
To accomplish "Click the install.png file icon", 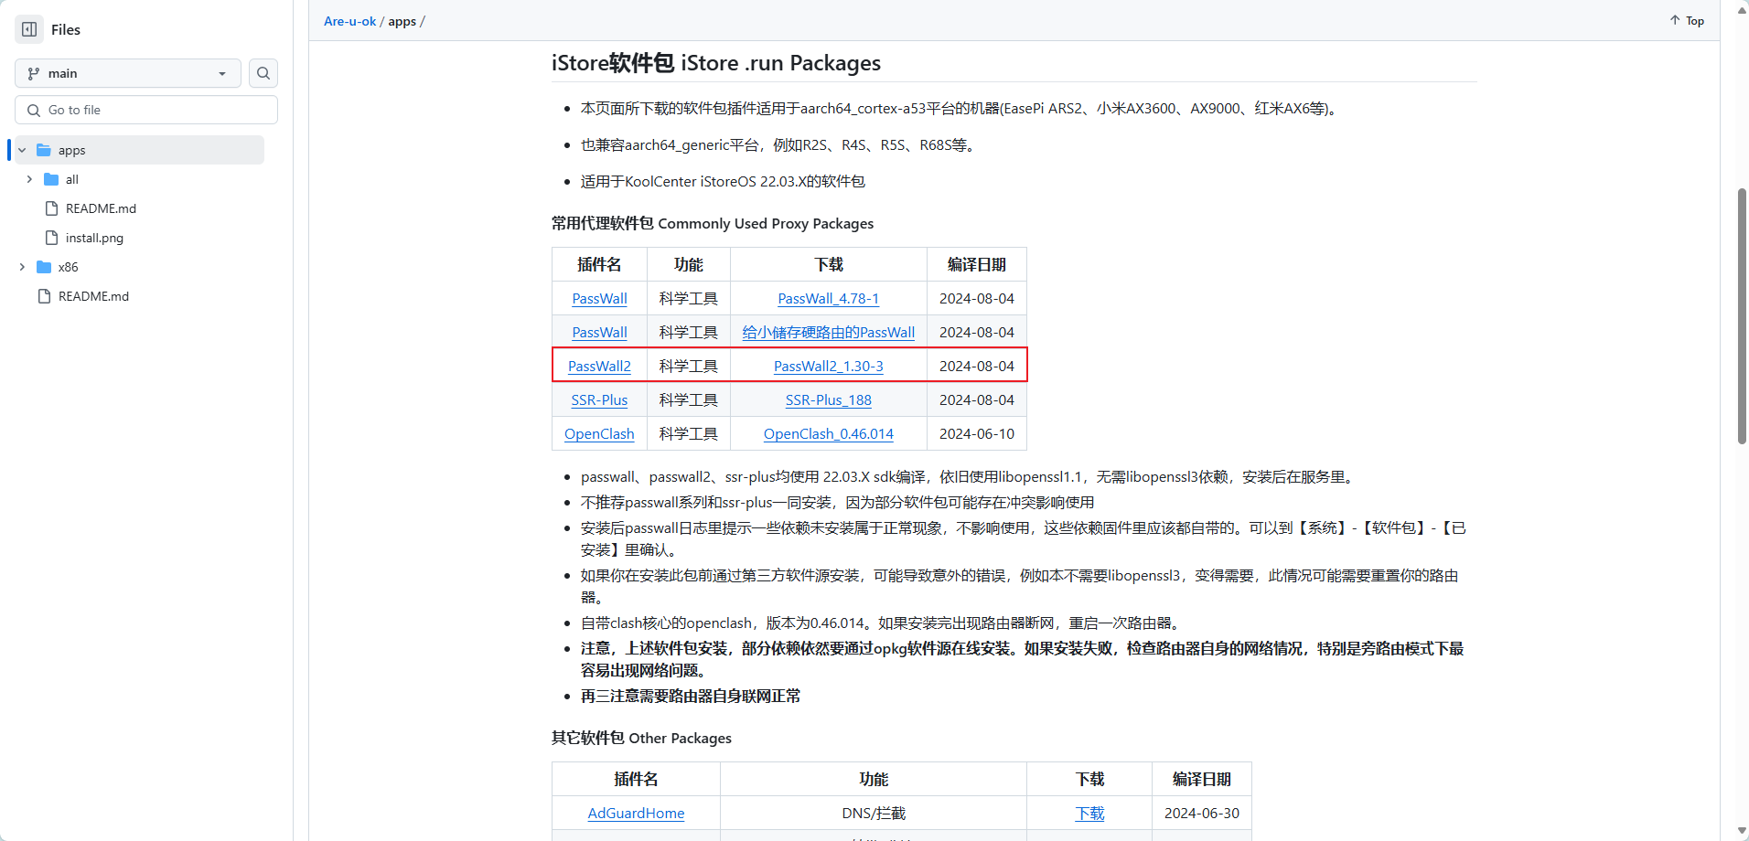I will (51, 238).
